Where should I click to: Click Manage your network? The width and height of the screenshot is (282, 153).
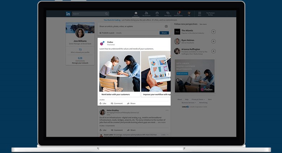(x=80, y=63)
